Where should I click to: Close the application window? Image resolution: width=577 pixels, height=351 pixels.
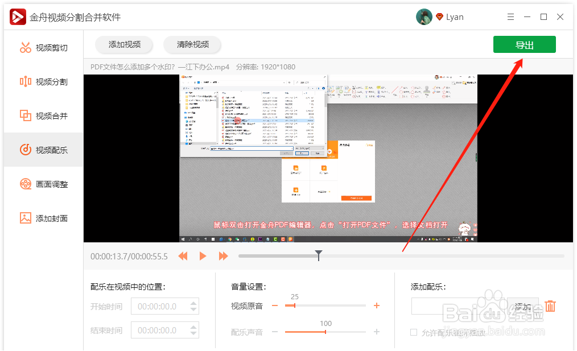560,17
